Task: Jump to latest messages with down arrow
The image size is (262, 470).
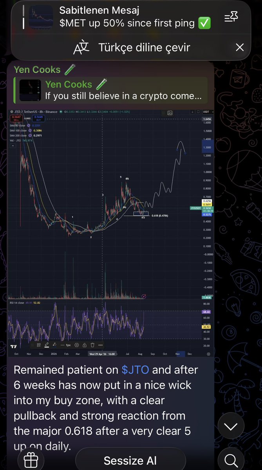Action: pos(231,426)
